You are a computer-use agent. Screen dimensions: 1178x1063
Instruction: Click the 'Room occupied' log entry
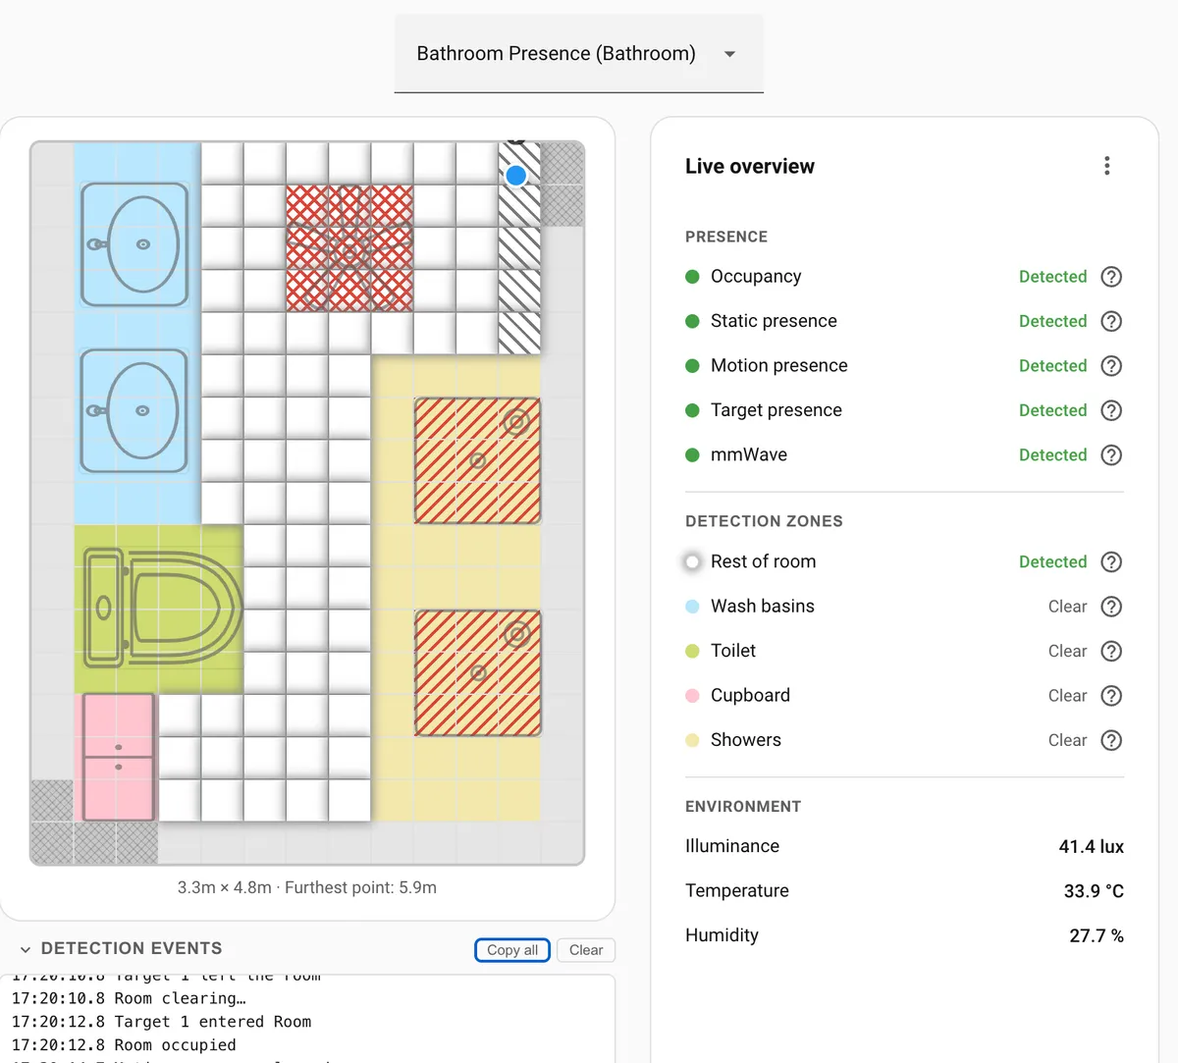click(124, 1045)
